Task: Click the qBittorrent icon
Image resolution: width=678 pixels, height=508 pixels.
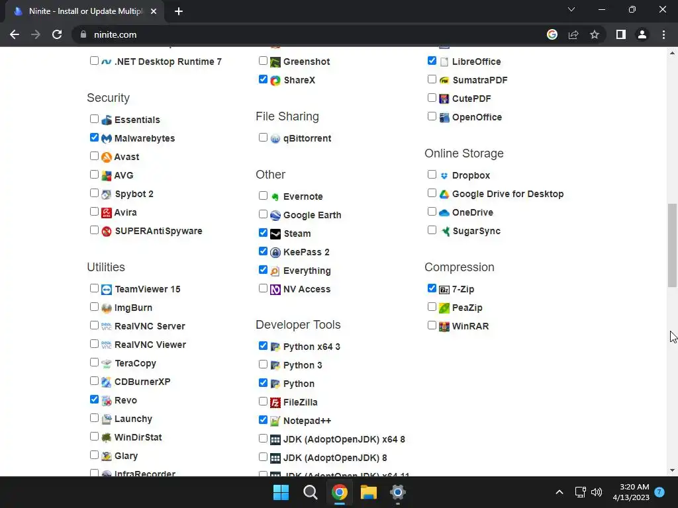Action: 275,139
